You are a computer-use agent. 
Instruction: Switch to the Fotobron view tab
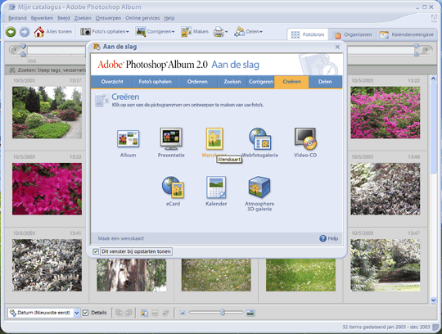[308, 34]
